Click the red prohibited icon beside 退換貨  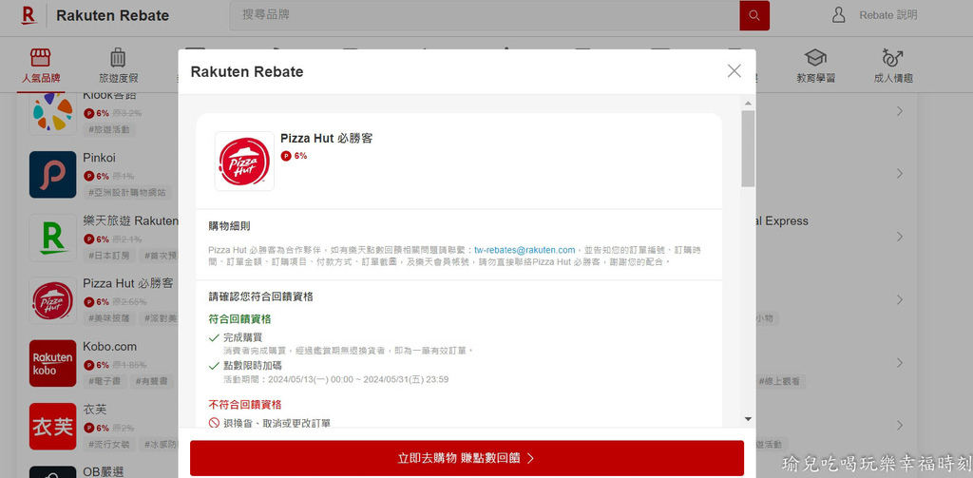coord(214,424)
